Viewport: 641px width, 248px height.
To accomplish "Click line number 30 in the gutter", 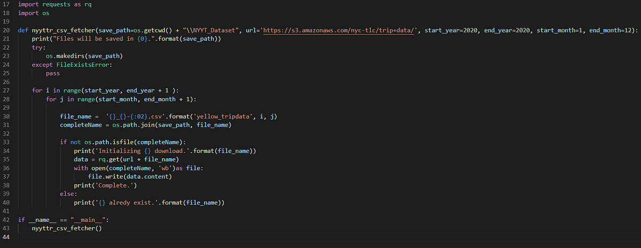I will click(6, 116).
